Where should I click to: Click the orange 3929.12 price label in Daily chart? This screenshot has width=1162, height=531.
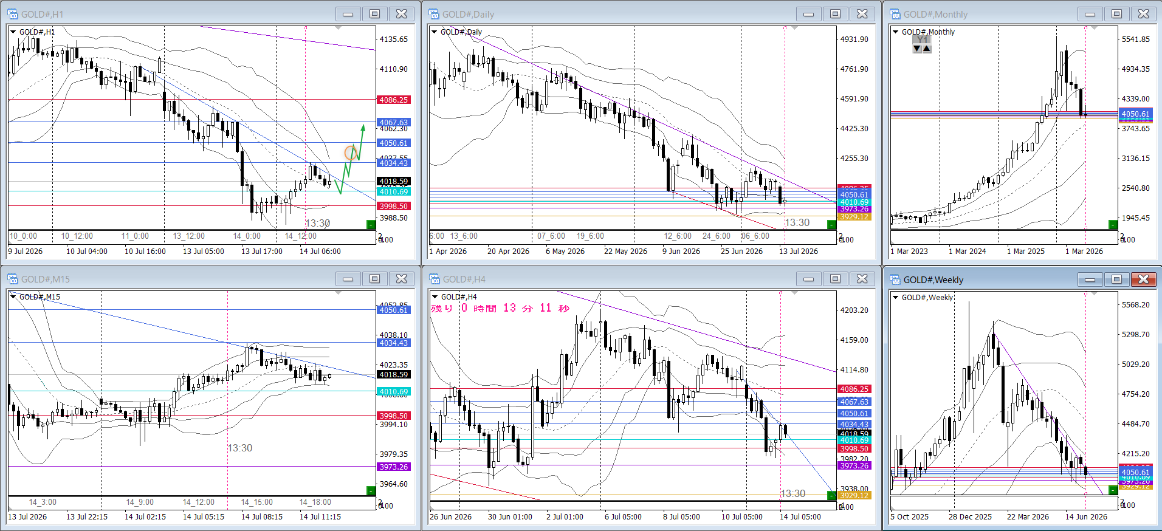854,217
